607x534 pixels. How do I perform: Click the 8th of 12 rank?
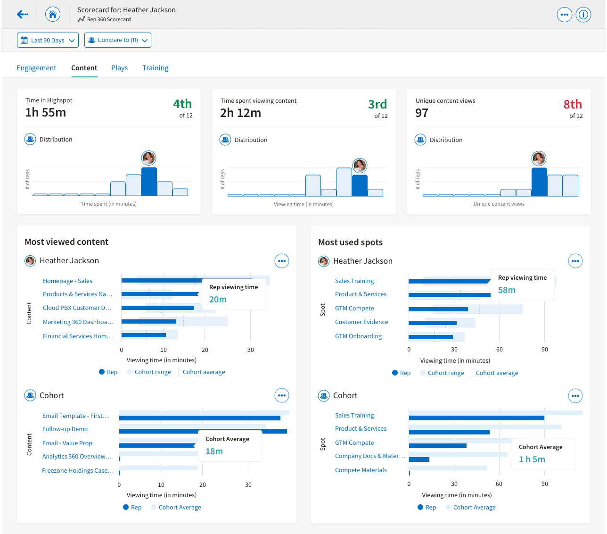(573, 108)
